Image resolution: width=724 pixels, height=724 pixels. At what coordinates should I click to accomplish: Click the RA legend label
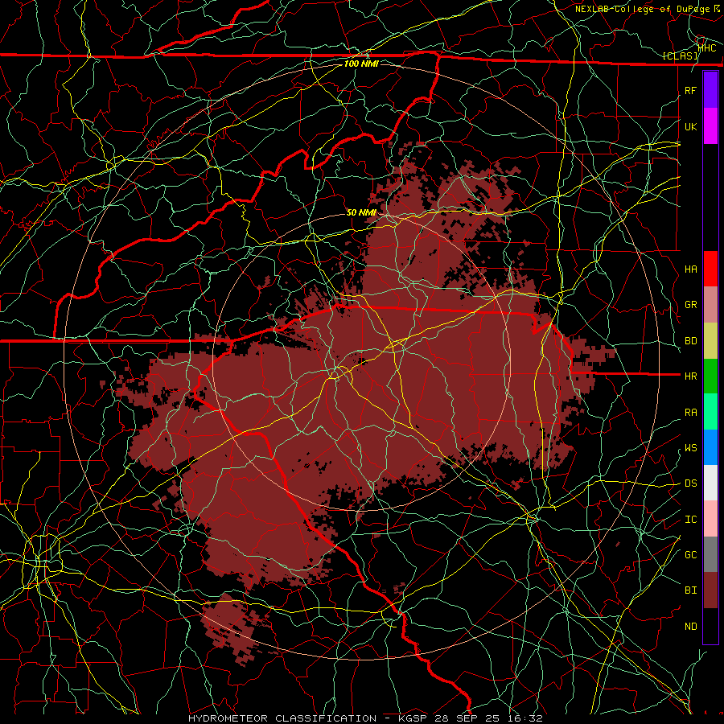pyautogui.click(x=690, y=413)
